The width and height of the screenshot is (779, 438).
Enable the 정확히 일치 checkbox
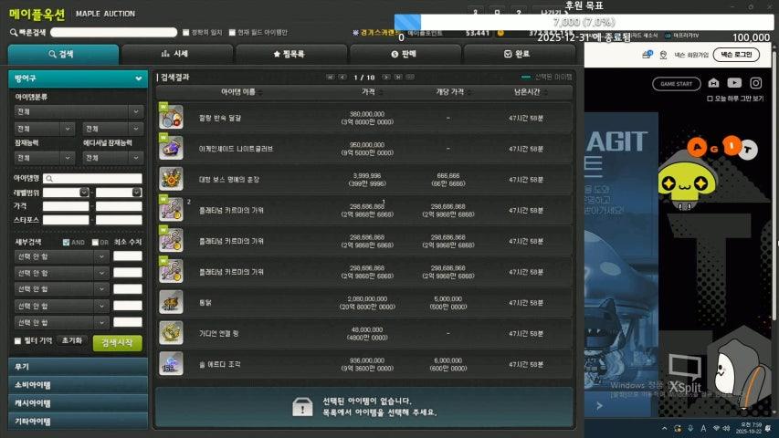184,32
